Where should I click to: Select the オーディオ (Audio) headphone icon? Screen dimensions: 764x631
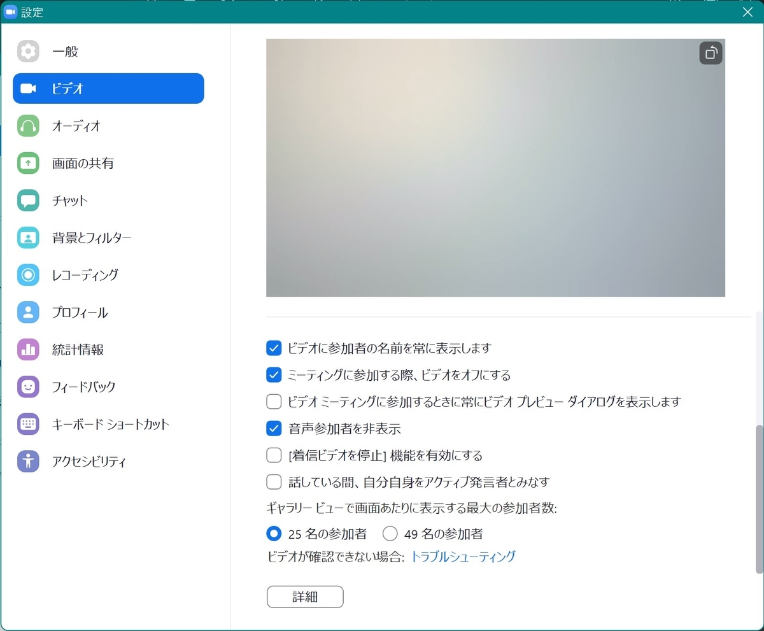point(28,126)
